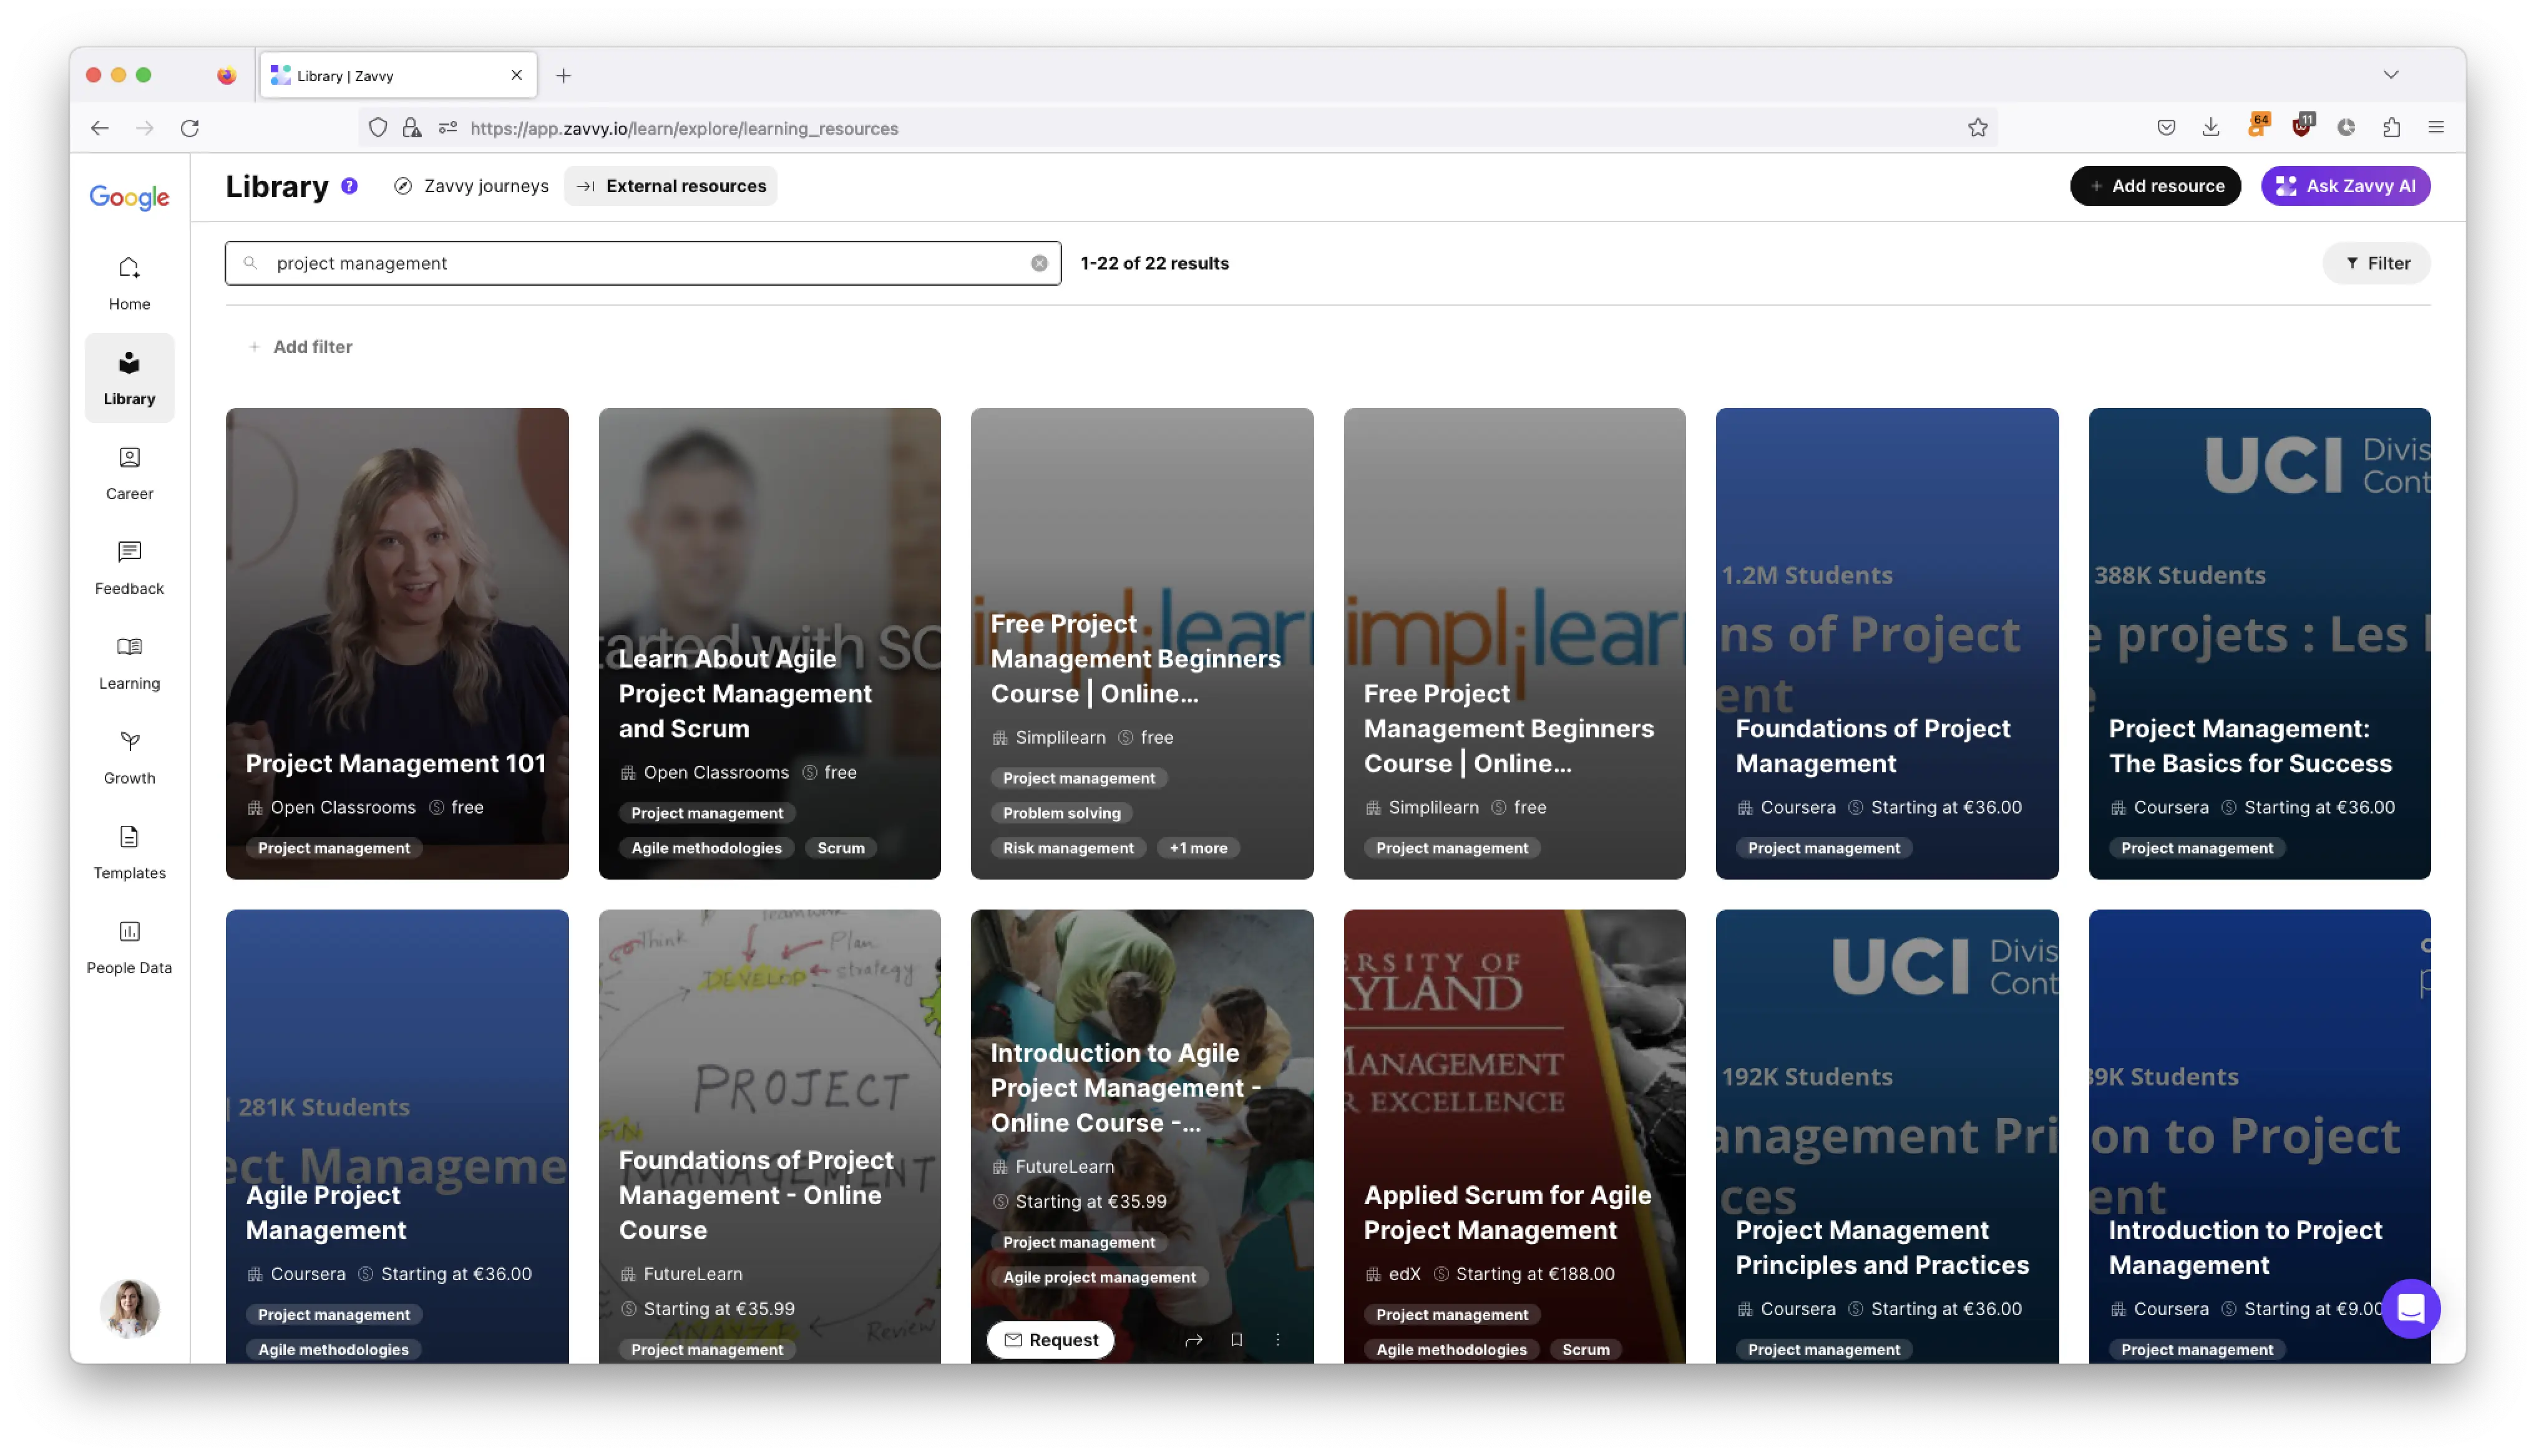Screen dimensions: 2536x1456
Task: Go to Growth in sidebar
Action: tap(129, 757)
